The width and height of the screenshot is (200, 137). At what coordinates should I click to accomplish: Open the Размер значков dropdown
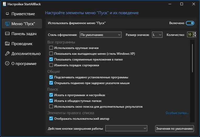tap(157, 35)
